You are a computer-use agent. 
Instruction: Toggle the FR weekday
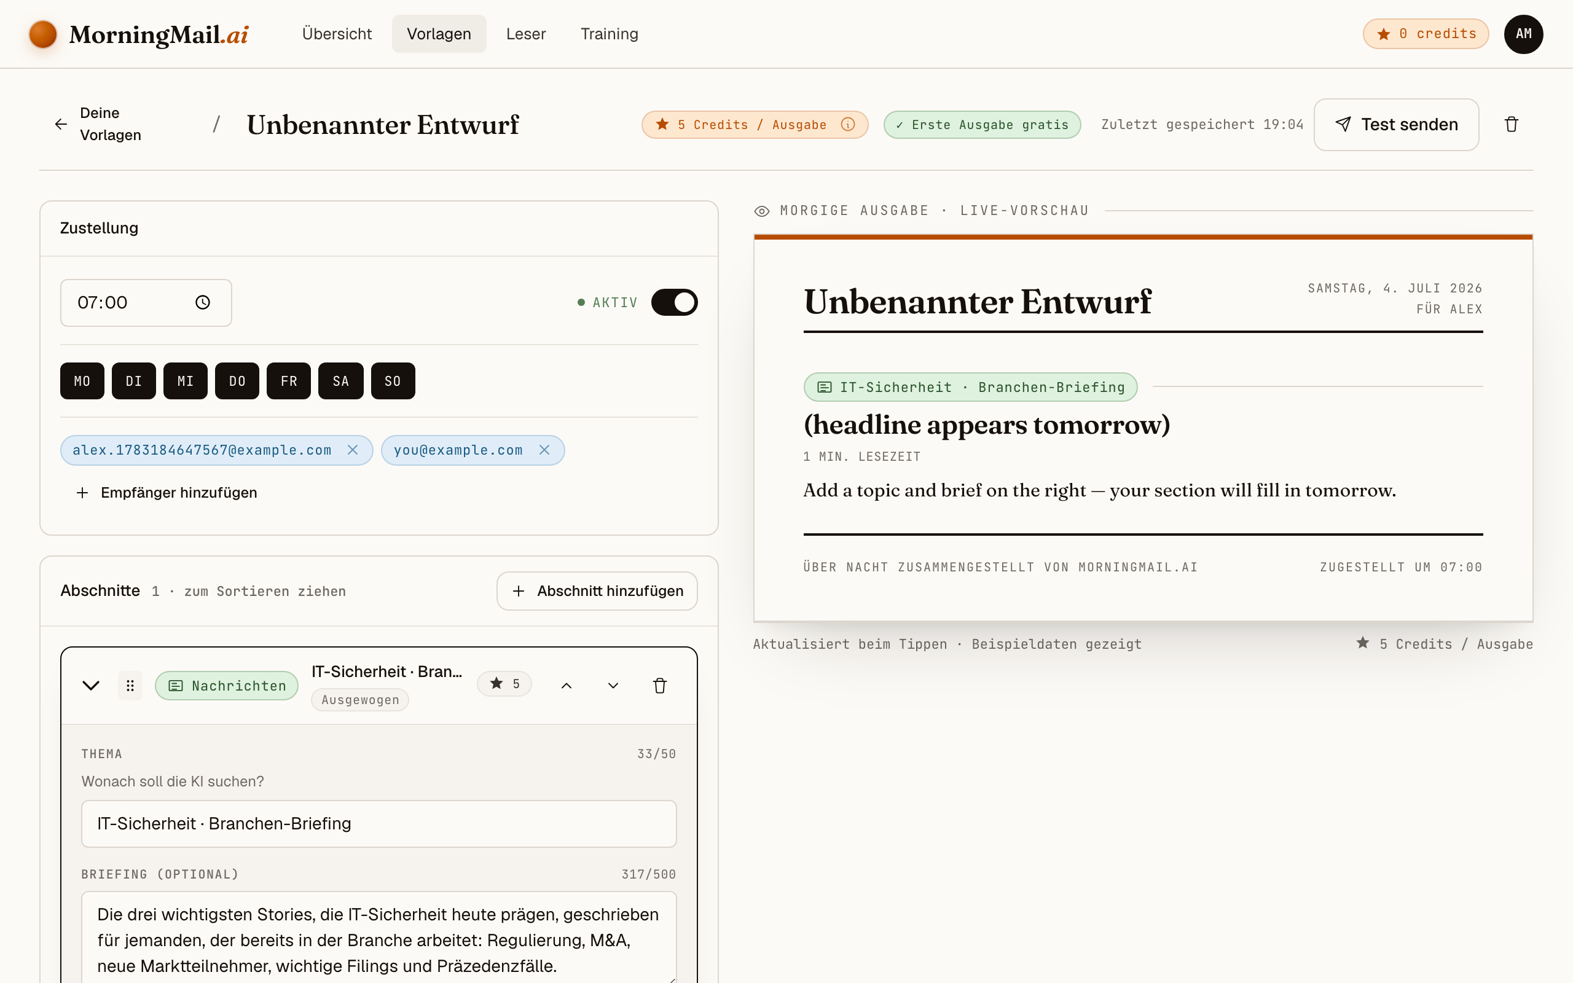[x=289, y=381]
